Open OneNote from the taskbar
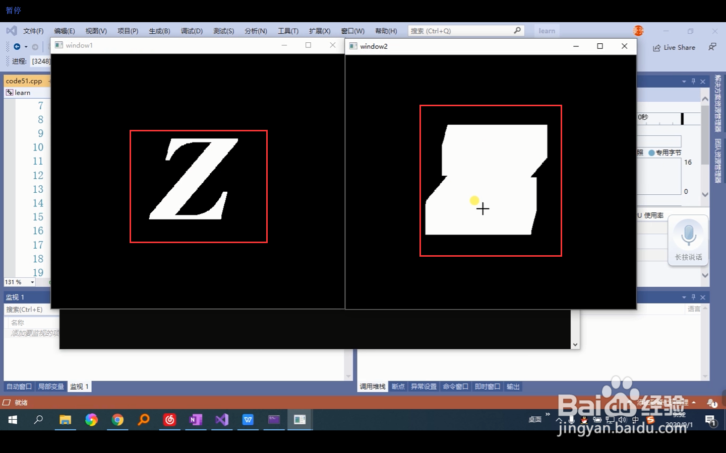Screen dimensions: 726x453 196,420
